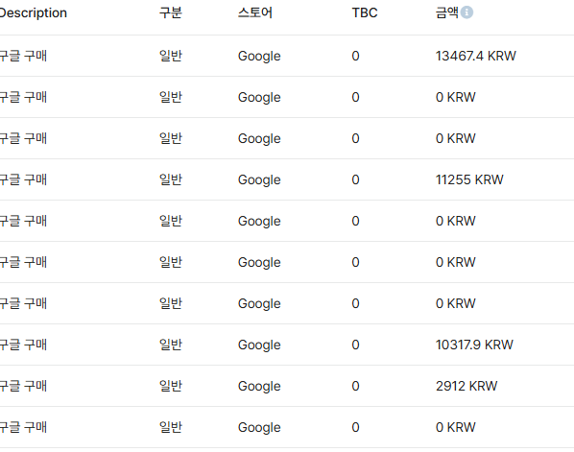Select TBC value 0 in the 10317.9 KRW row
Viewport: 574px width, 452px height.
pyautogui.click(x=355, y=345)
